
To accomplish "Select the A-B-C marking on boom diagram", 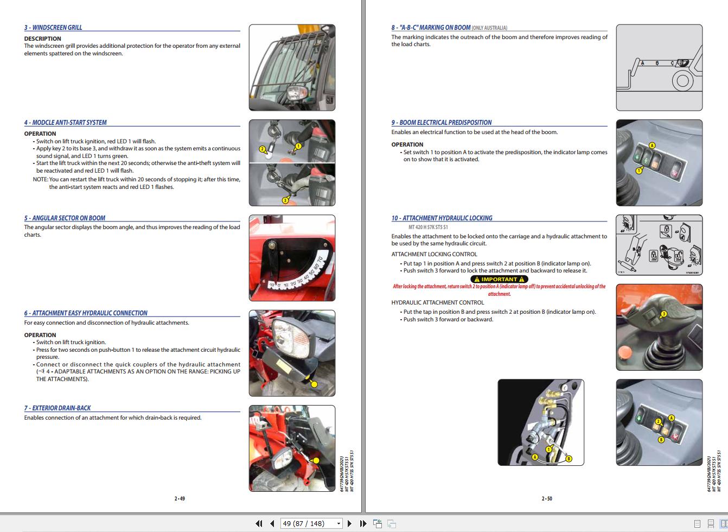I will coord(659,68).
